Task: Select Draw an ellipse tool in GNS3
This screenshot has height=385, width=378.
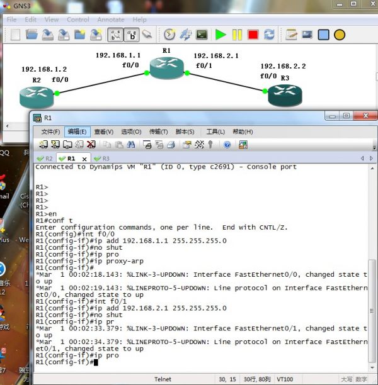Action: pos(340,35)
